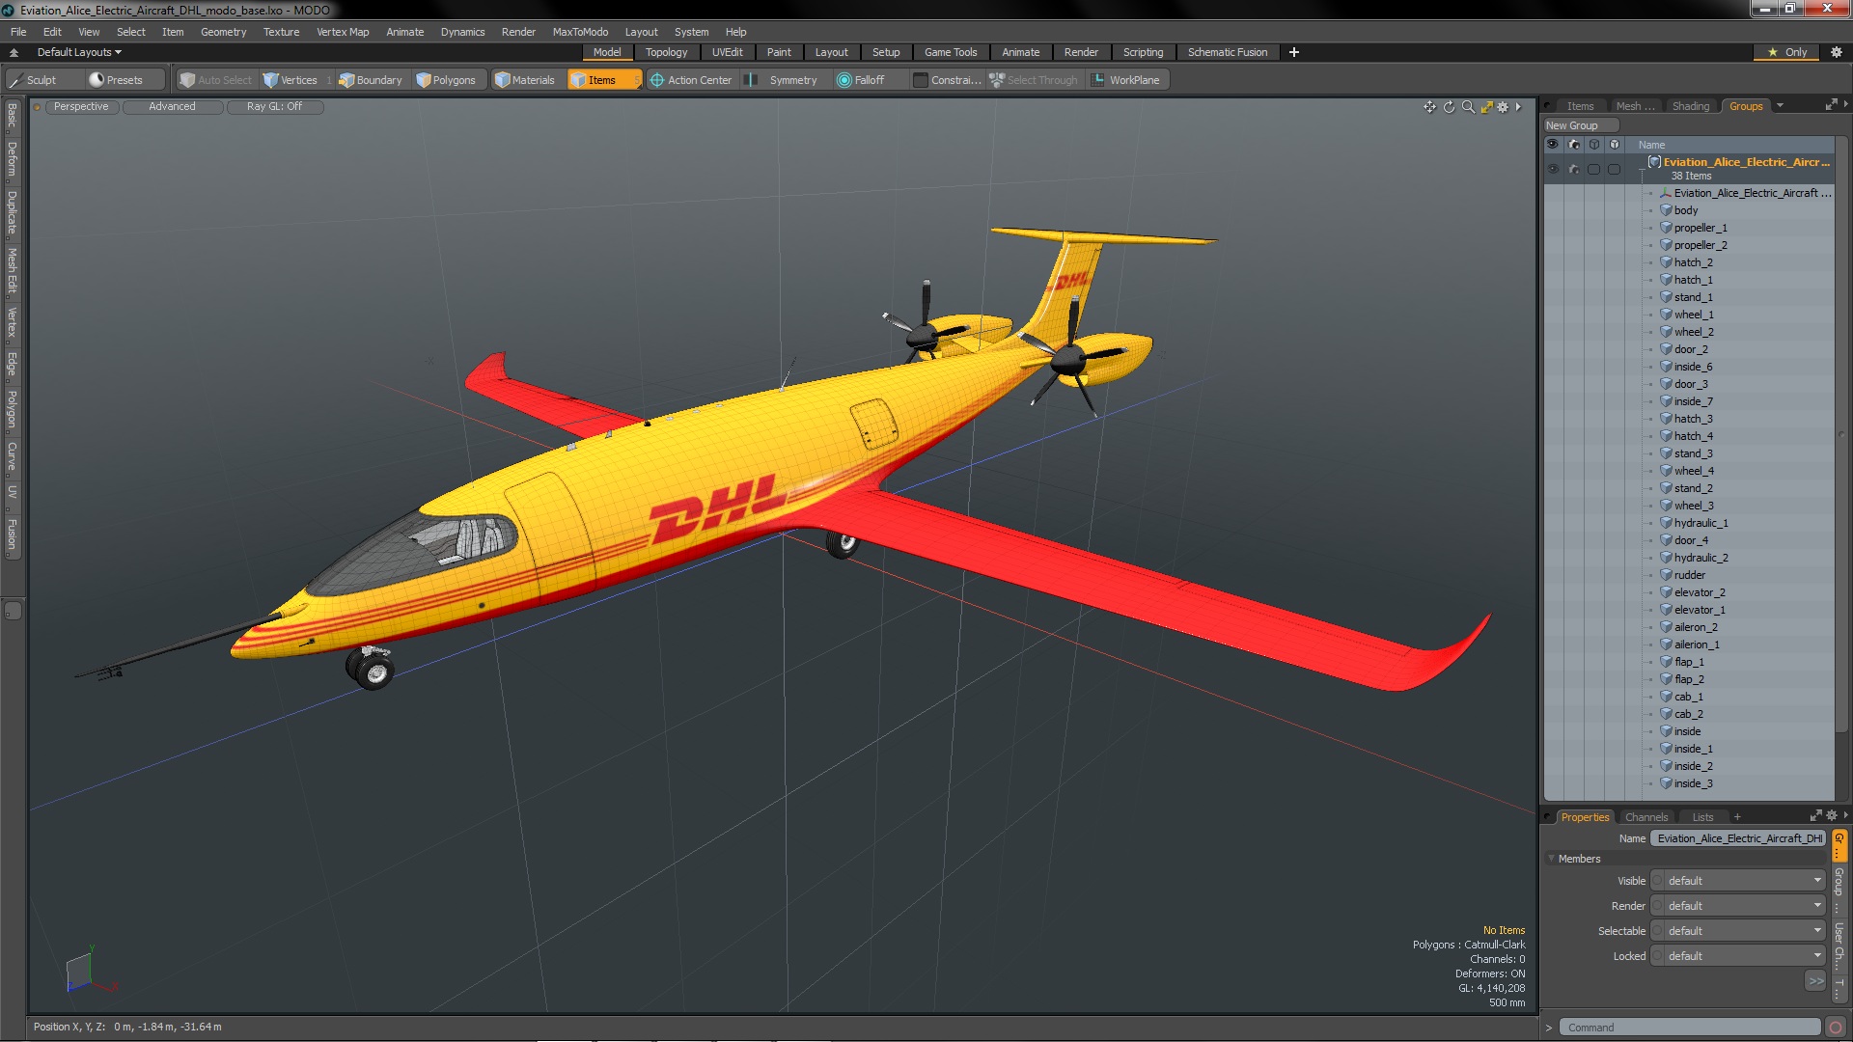Toggle Ray GL Off button
Viewport: 1853px width, 1042px height.
point(274,107)
